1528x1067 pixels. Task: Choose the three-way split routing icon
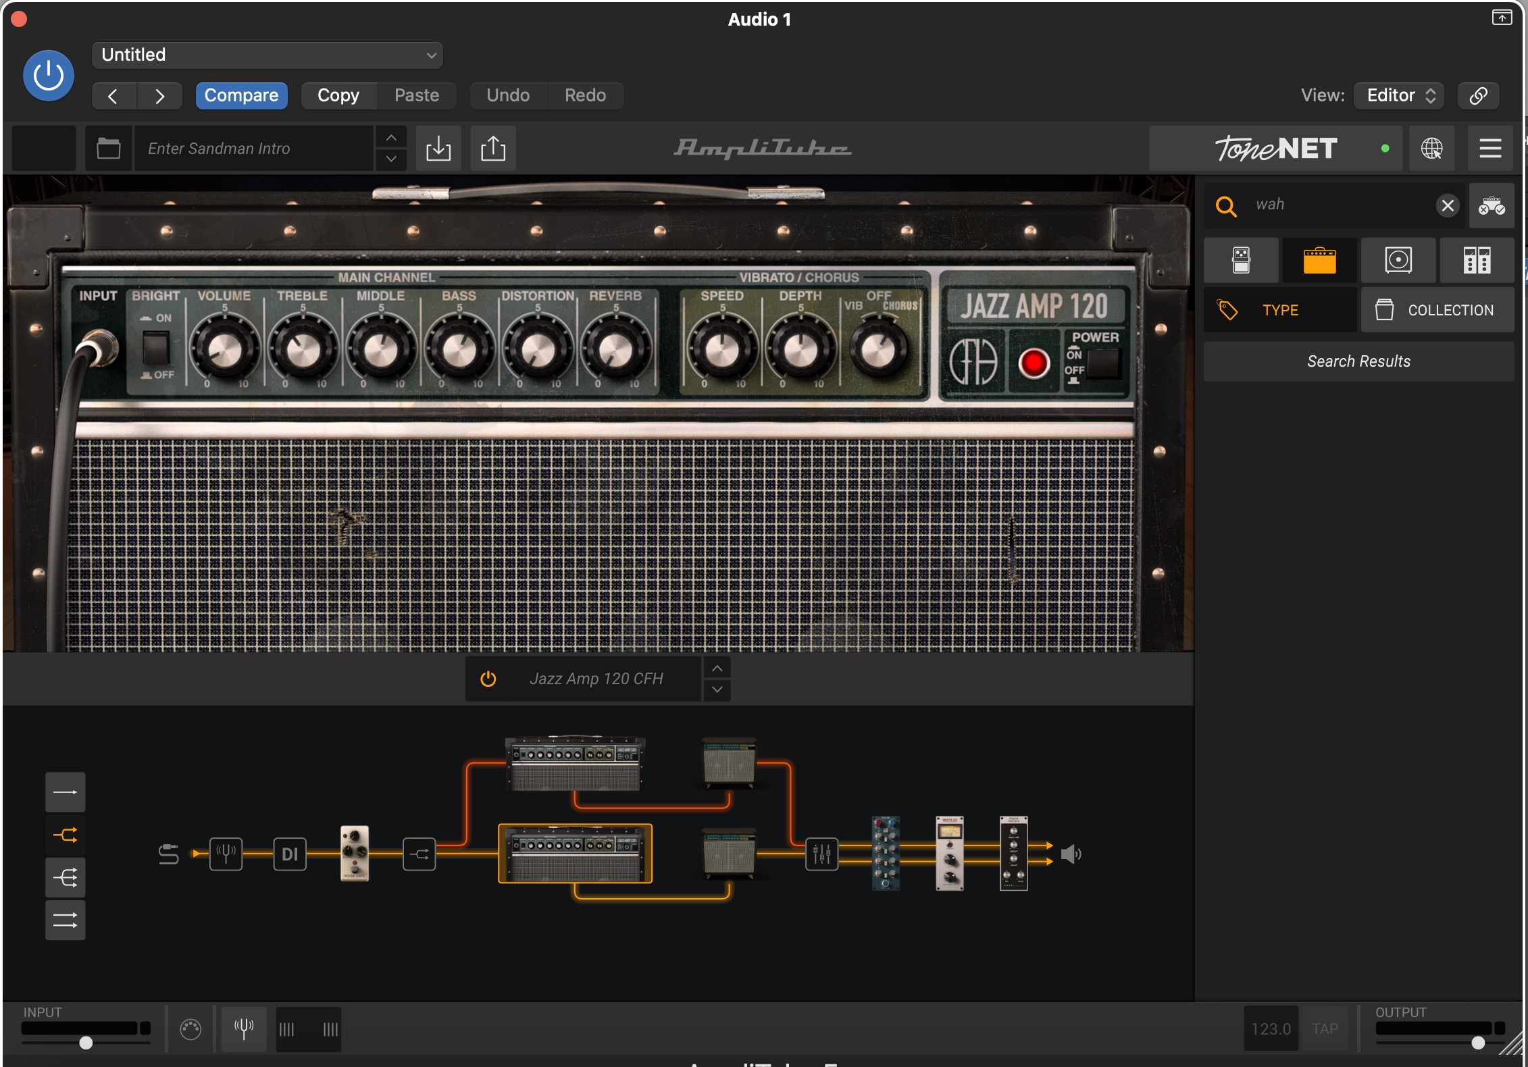point(65,878)
